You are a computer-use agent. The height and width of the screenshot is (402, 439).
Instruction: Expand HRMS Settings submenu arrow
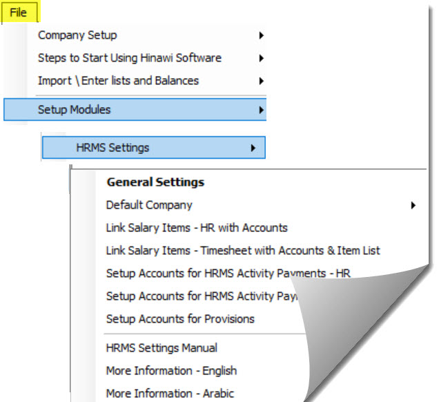(x=253, y=148)
